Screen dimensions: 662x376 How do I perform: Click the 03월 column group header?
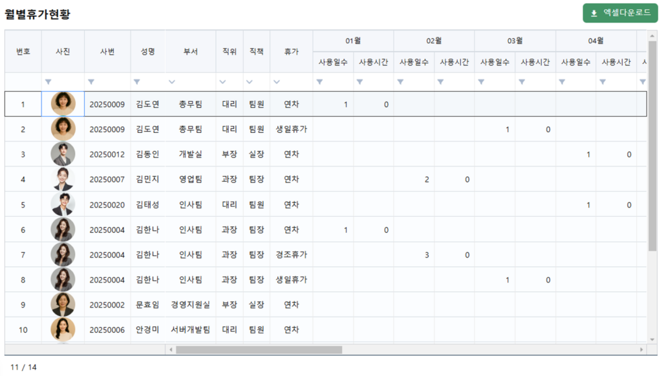[x=515, y=41]
